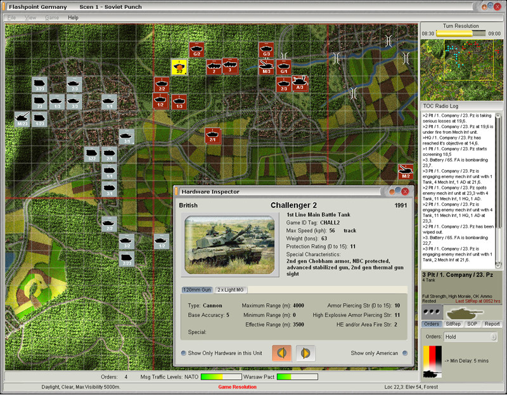This screenshot has height=395, width=507.
Task: Switch to the 2 x Light MG tab
Action: [231, 290]
